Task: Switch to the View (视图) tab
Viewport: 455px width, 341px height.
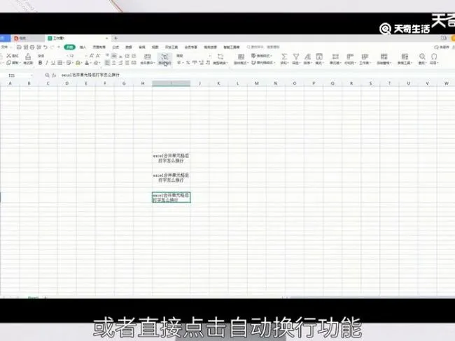Action: [x=155, y=47]
